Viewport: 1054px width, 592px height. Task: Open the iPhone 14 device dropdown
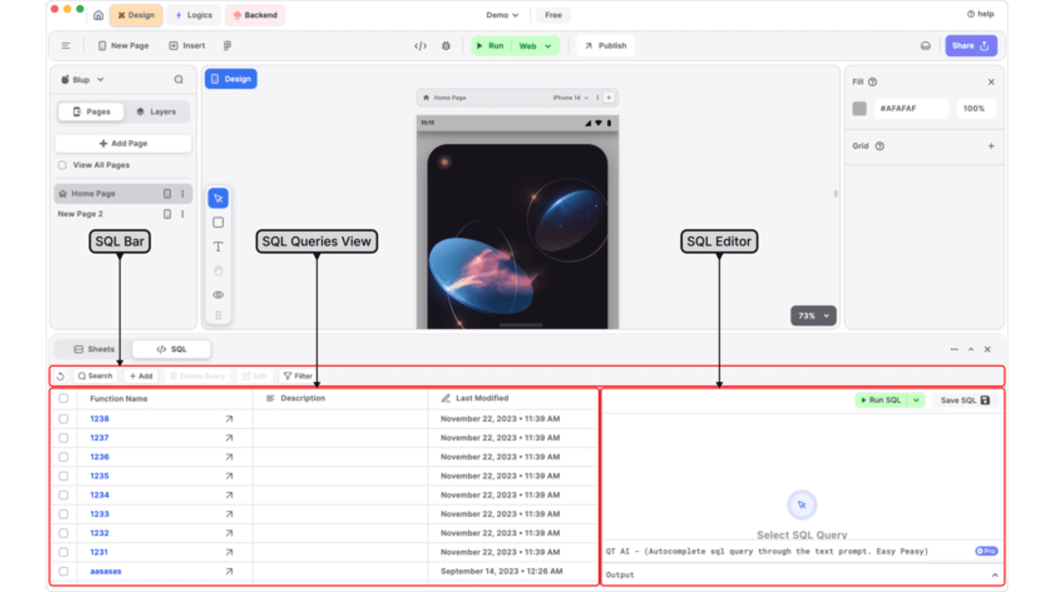coord(570,98)
